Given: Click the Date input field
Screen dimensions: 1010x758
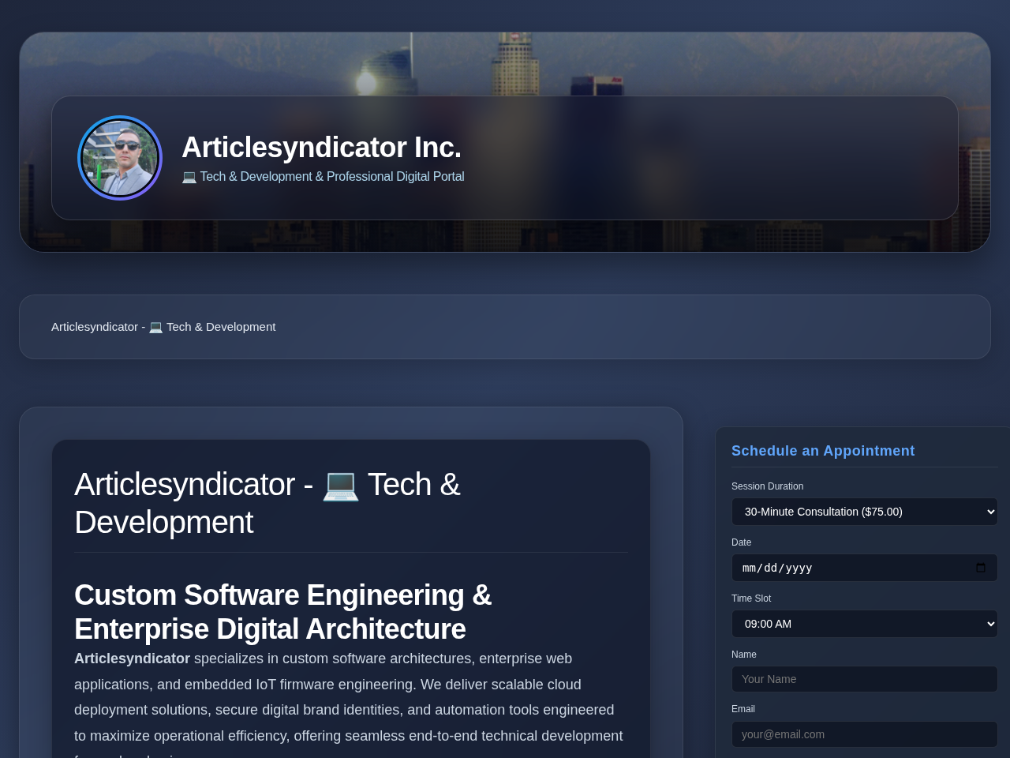Looking at the screenshot, I should point(865,568).
